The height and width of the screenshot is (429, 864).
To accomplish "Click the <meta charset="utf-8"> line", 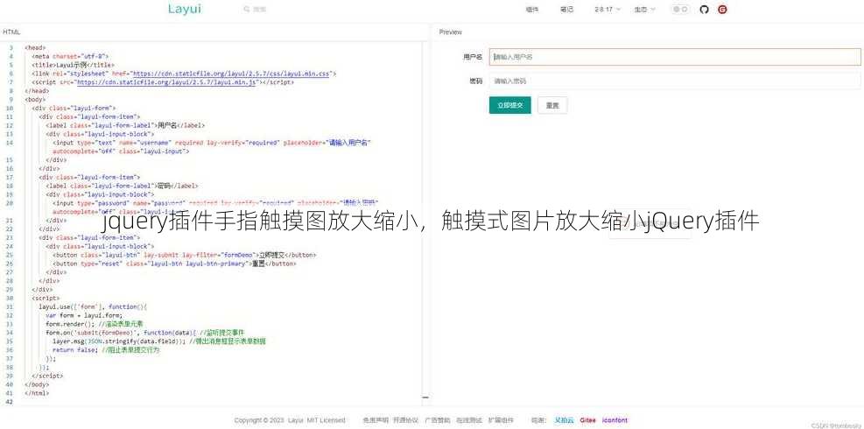I will coord(70,56).
